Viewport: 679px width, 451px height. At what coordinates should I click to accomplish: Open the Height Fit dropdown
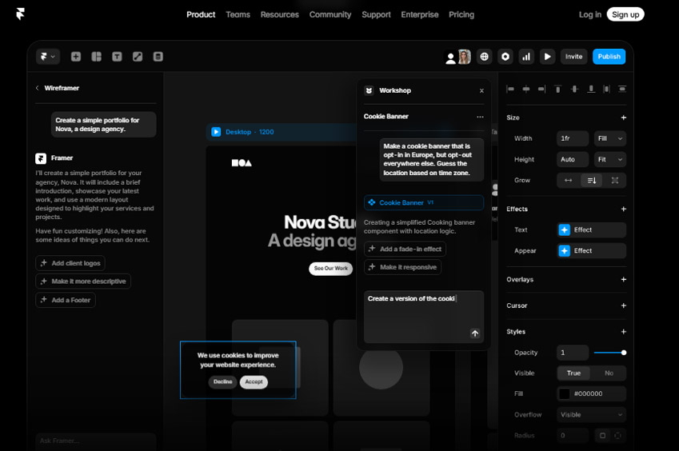click(609, 159)
